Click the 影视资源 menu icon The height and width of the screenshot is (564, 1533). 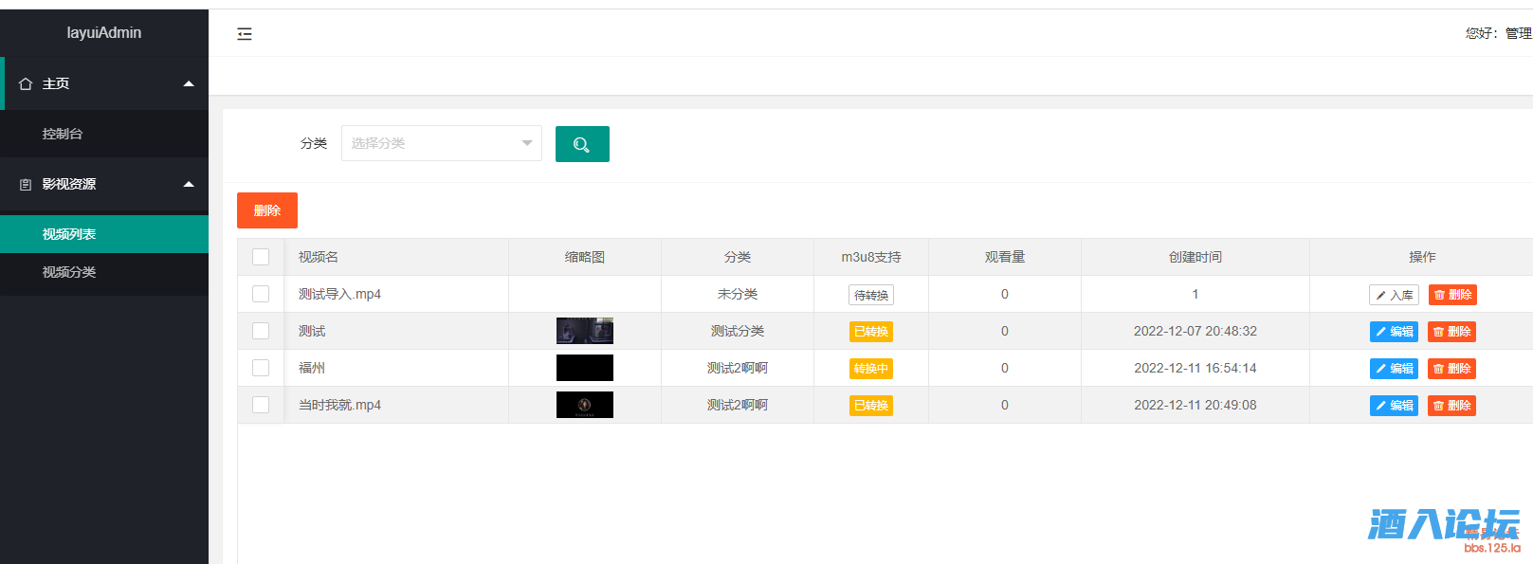point(26,185)
